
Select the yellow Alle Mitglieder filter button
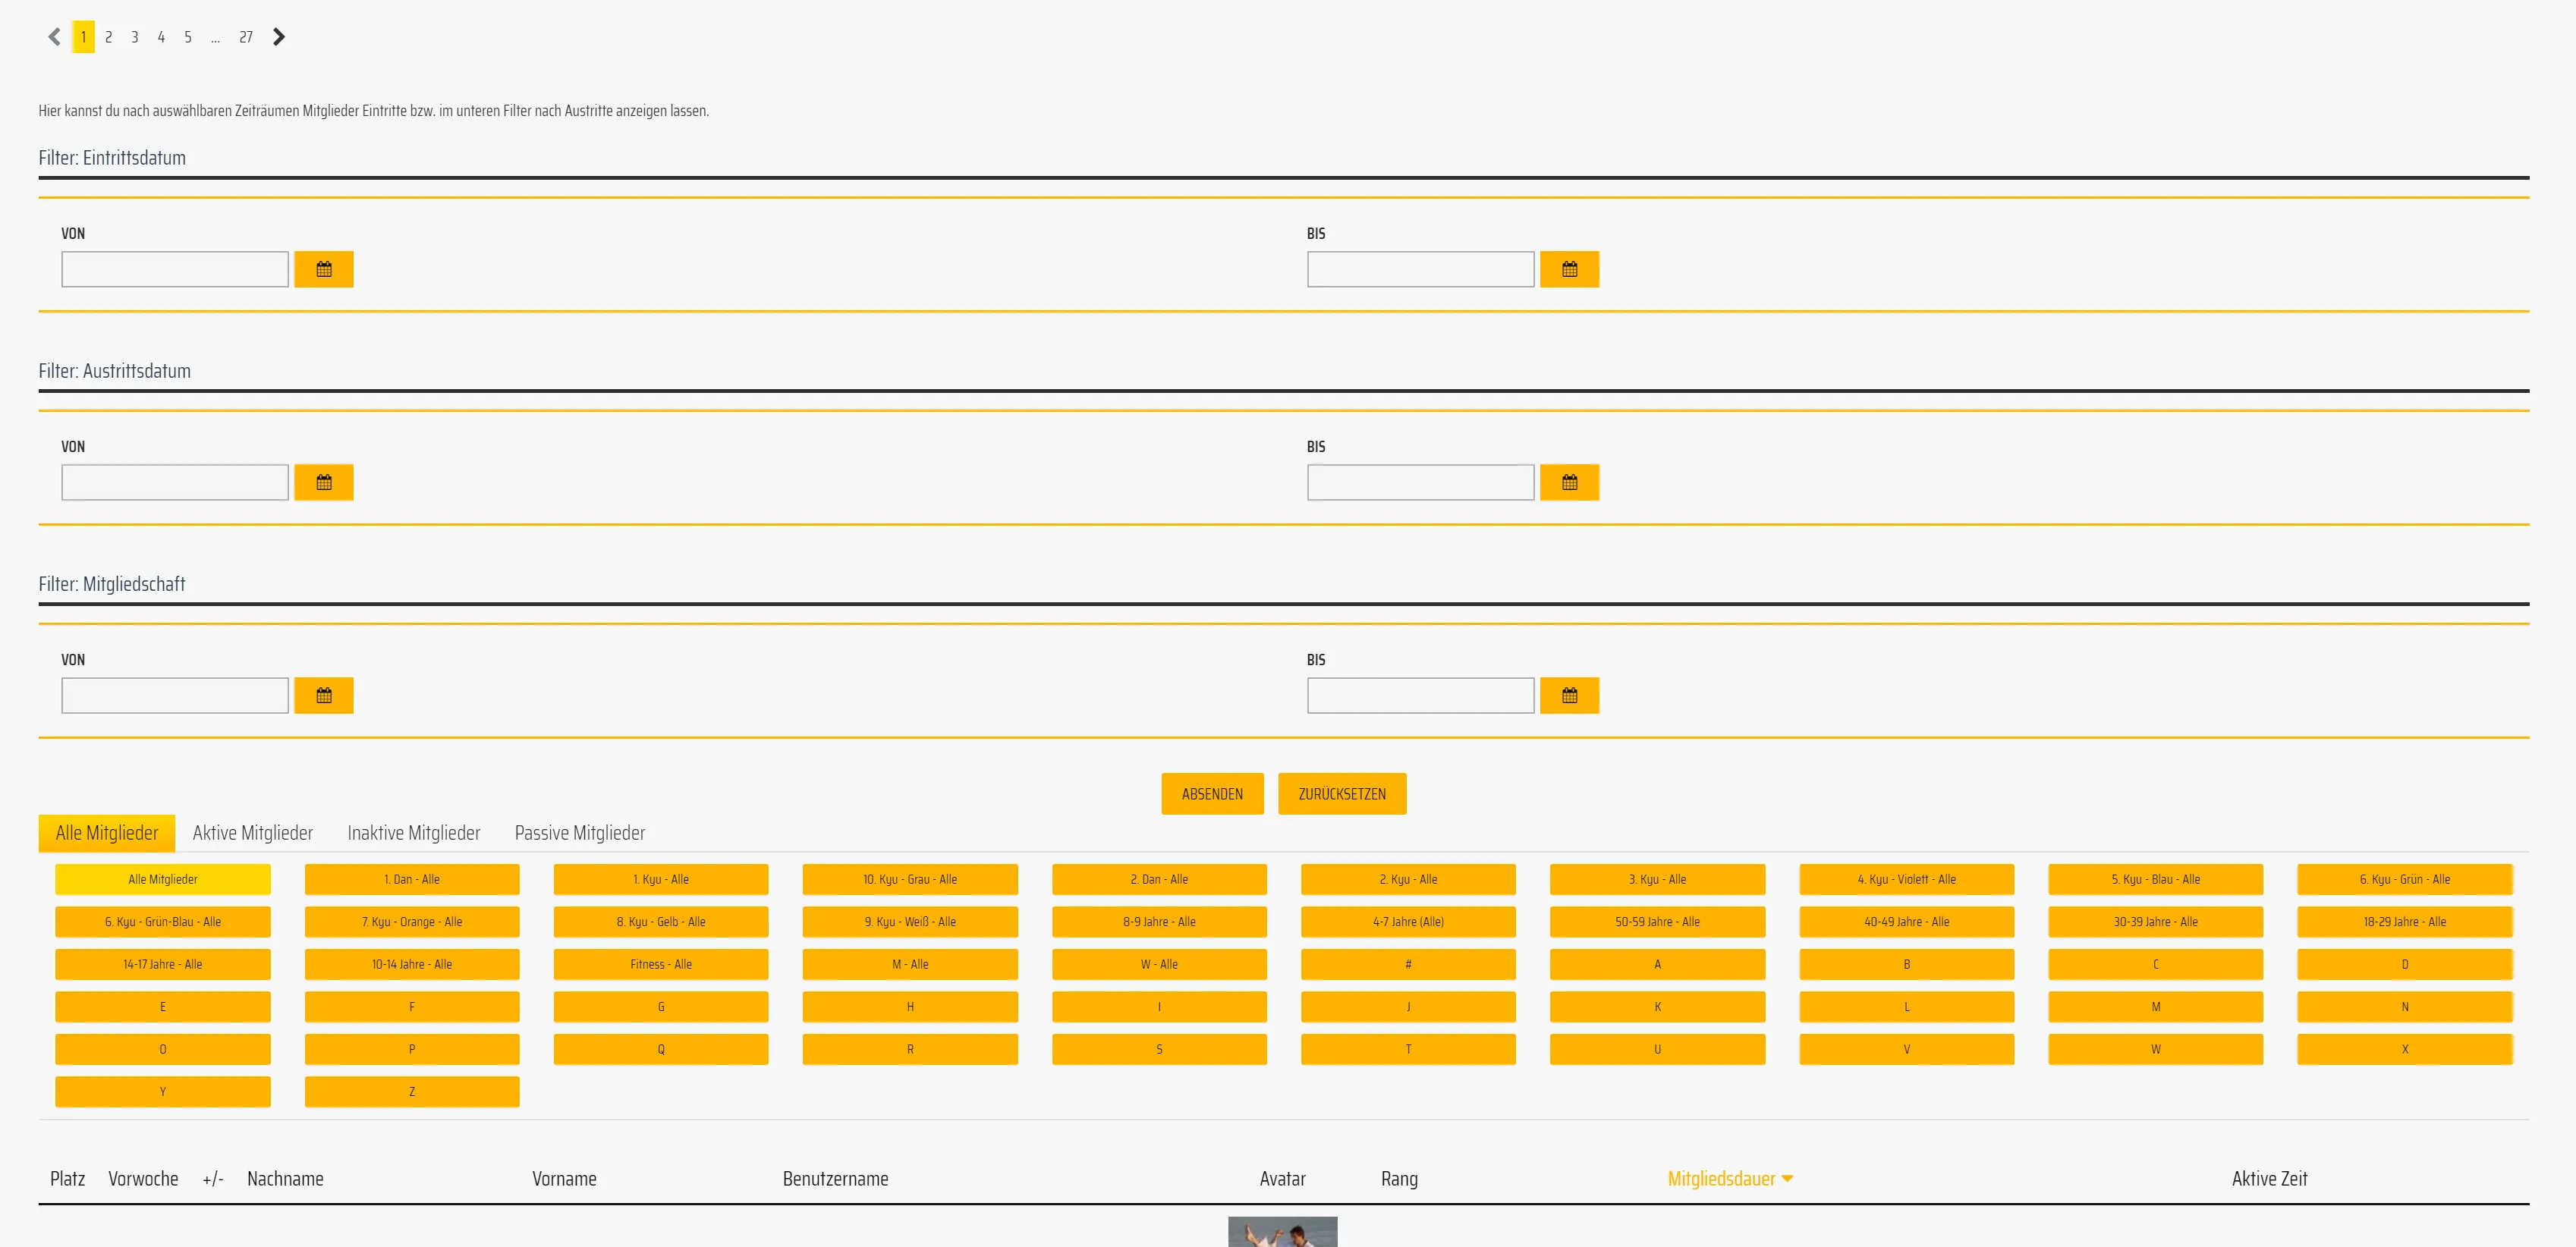pyautogui.click(x=162, y=879)
